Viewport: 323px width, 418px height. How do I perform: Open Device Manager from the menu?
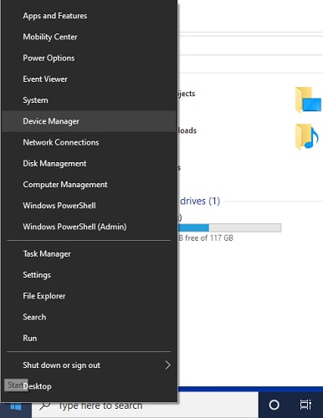(90, 121)
